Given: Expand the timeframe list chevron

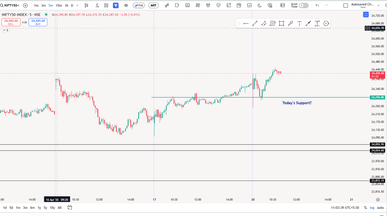Looking at the screenshot, I should click(x=77, y=5).
